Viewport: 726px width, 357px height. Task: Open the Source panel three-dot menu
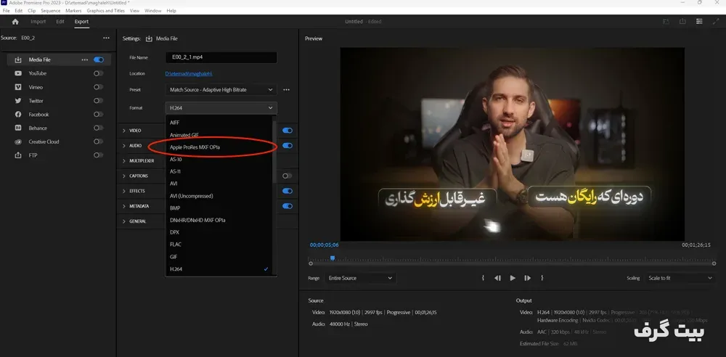(x=107, y=38)
